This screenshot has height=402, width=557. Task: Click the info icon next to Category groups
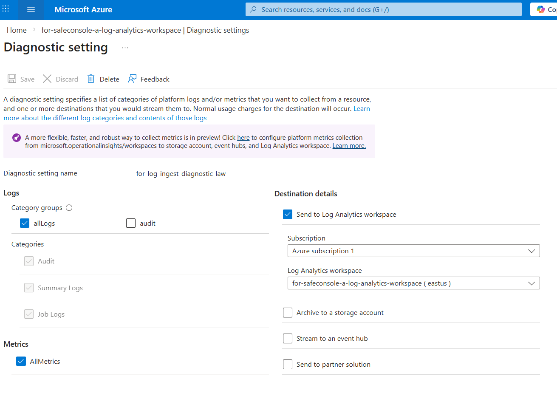(69, 208)
